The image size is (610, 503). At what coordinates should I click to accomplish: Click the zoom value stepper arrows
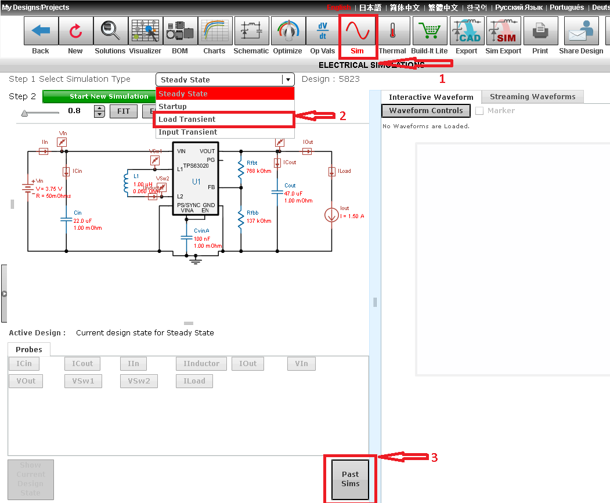tap(100, 111)
